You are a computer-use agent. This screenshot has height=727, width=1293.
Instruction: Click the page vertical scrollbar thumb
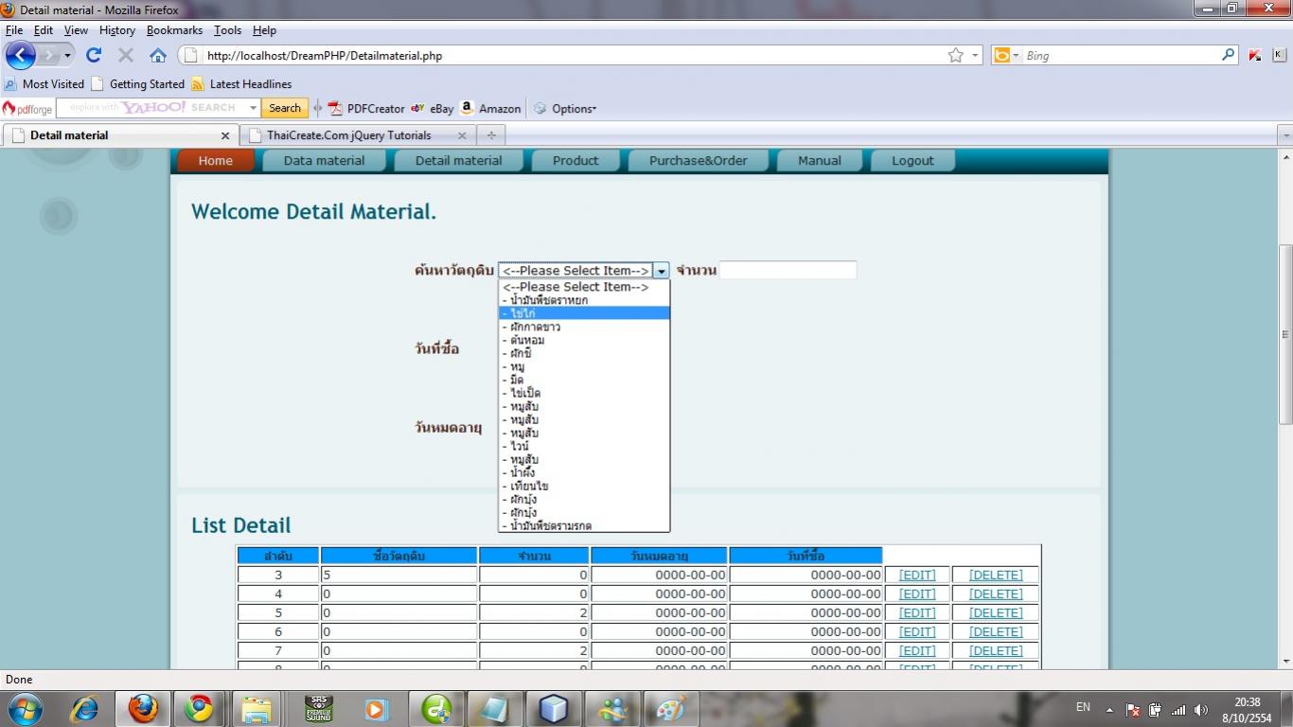coord(1284,333)
